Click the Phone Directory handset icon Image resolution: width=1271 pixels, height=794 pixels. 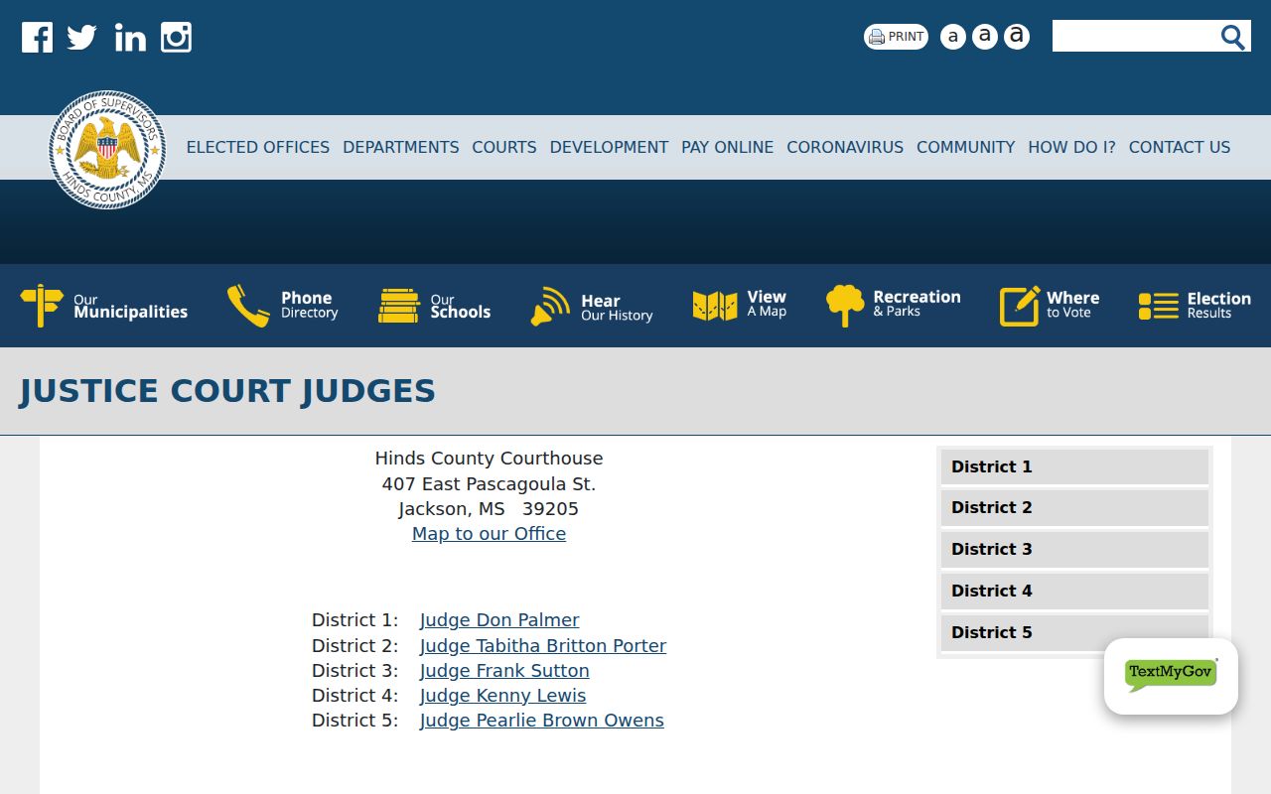click(248, 306)
